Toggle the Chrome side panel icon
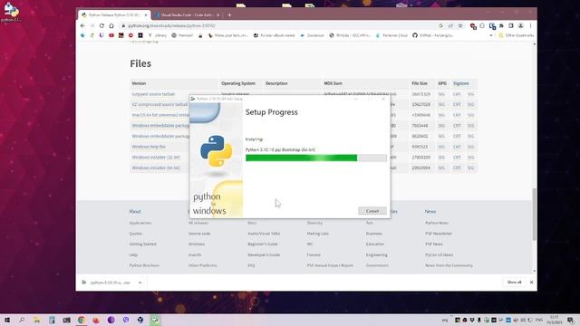This screenshot has height=326, width=580. [x=511, y=26]
